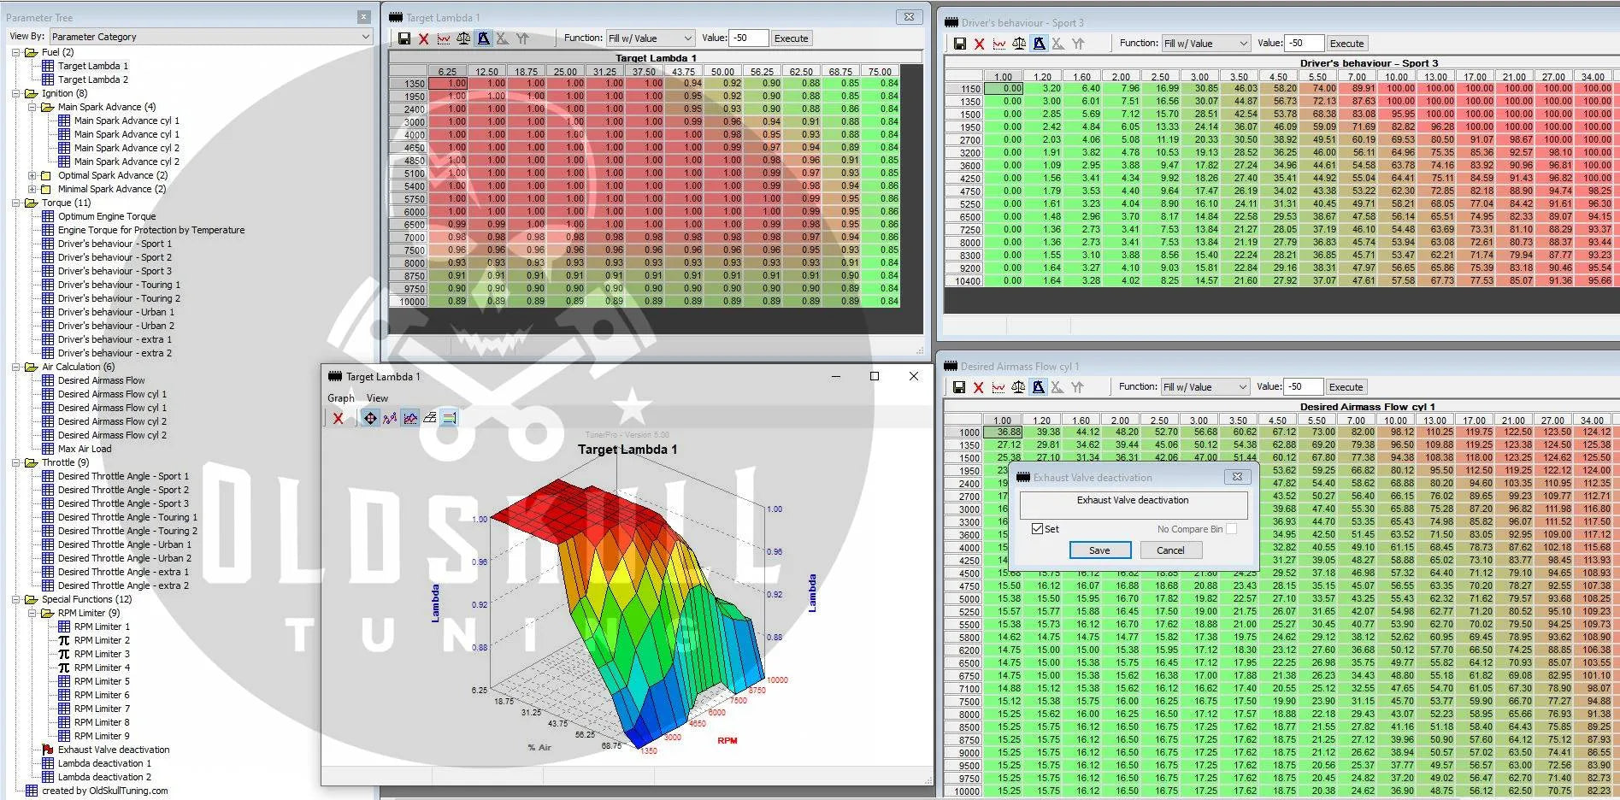
Task: Click the highlighted metronome icon in Driver's behaviour toolbar
Action: (1039, 44)
